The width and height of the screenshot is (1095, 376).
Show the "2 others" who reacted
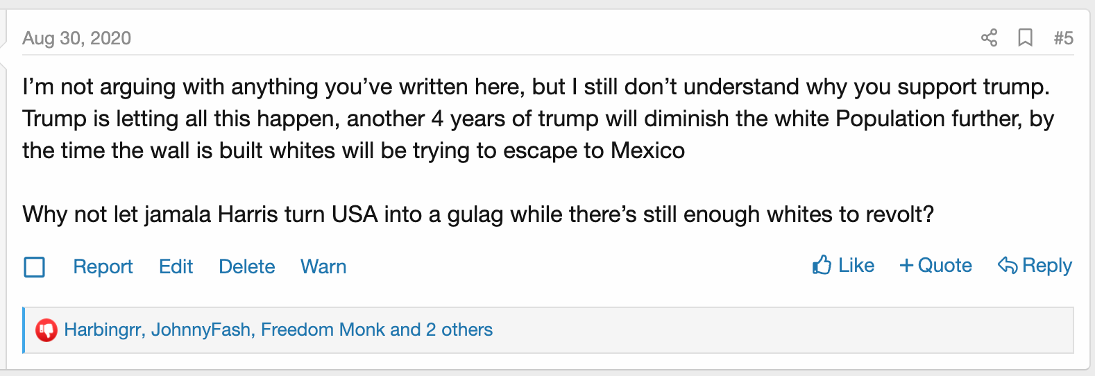pyautogui.click(x=459, y=330)
